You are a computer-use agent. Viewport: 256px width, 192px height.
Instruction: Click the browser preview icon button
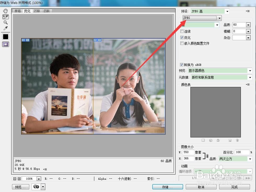(x=36, y=187)
